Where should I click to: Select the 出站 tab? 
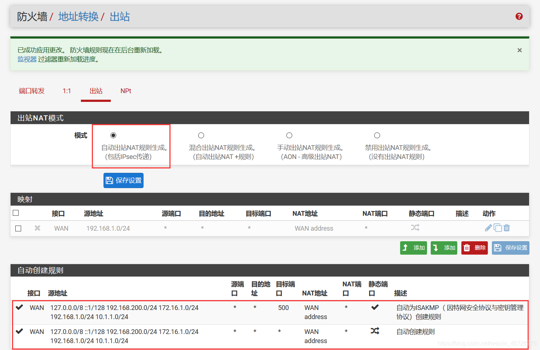pos(96,91)
